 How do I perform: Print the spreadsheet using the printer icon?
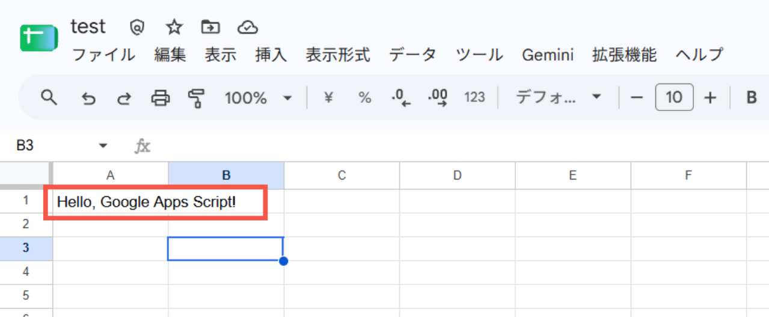161,98
